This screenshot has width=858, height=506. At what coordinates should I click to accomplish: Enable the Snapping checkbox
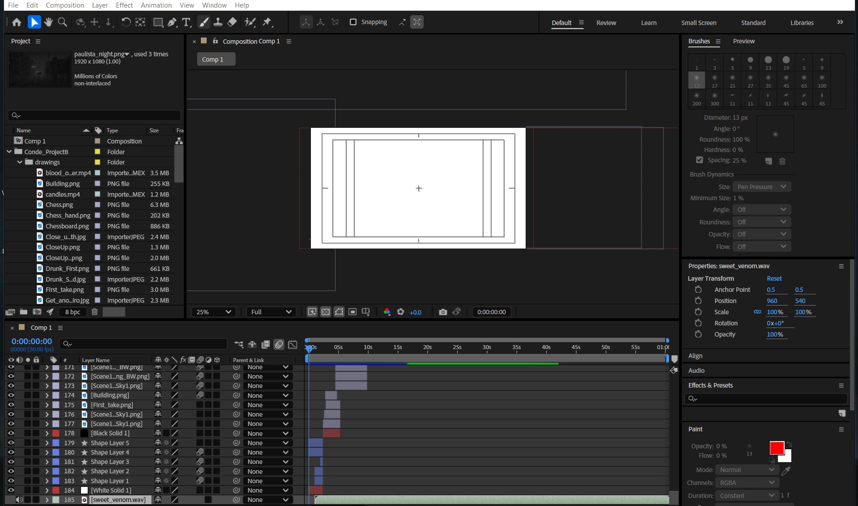pos(353,22)
